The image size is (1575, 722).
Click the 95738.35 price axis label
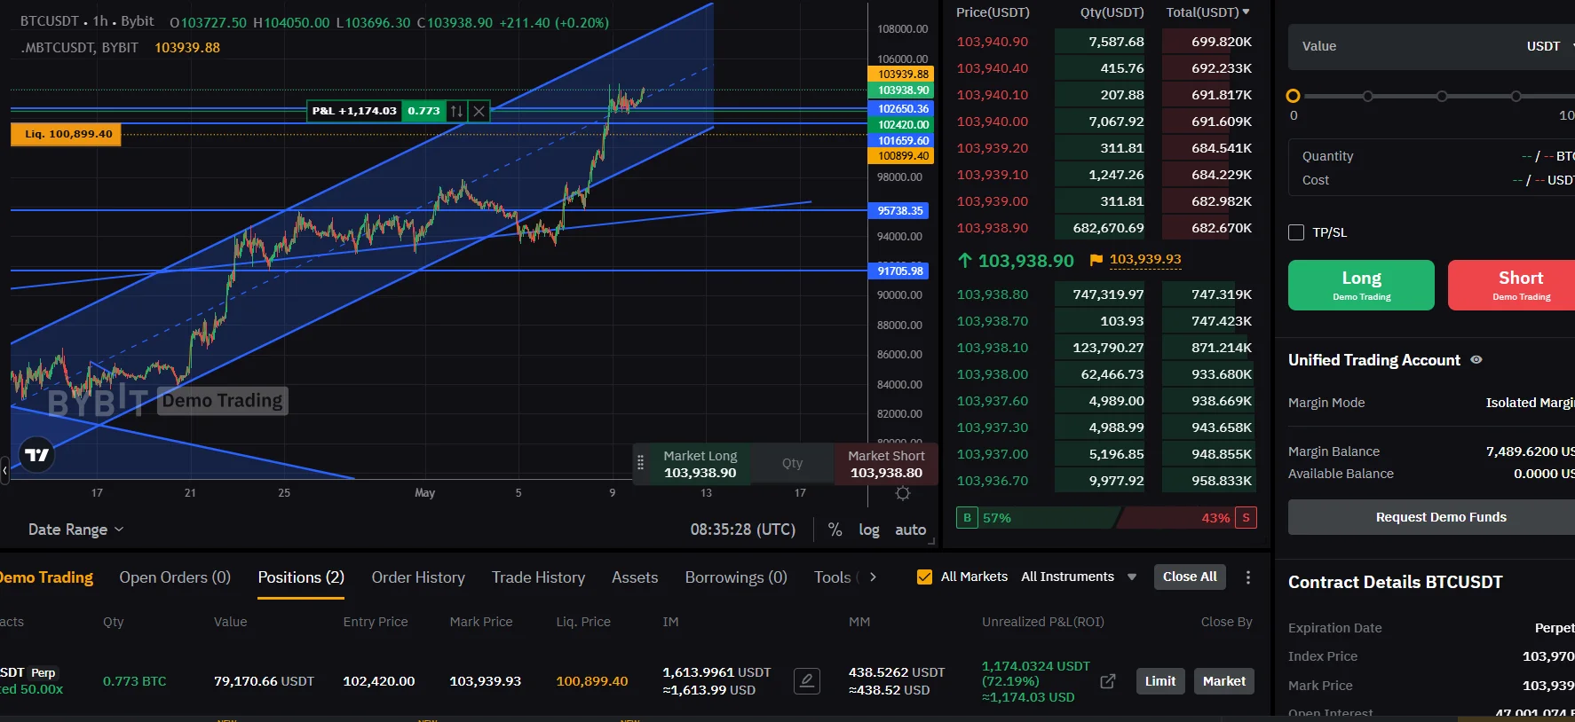[x=900, y=211]
